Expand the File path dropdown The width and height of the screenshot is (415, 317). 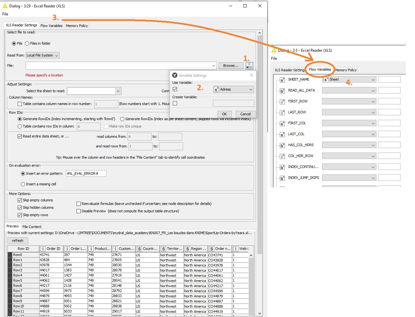(214, 66)
